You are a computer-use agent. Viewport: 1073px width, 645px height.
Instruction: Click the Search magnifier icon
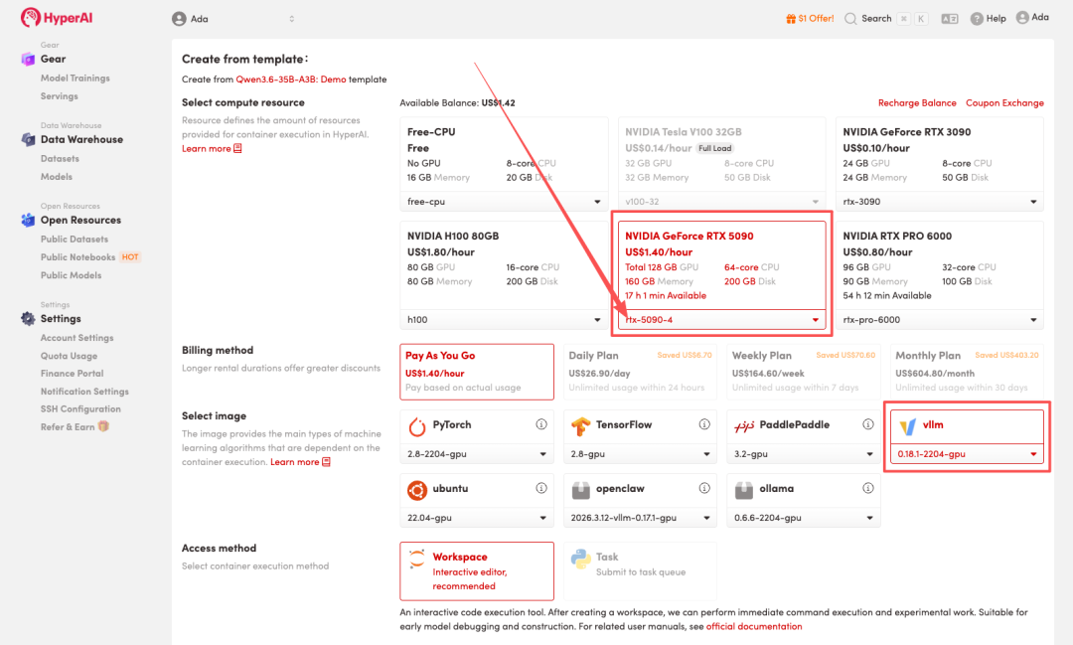[850, 19]
